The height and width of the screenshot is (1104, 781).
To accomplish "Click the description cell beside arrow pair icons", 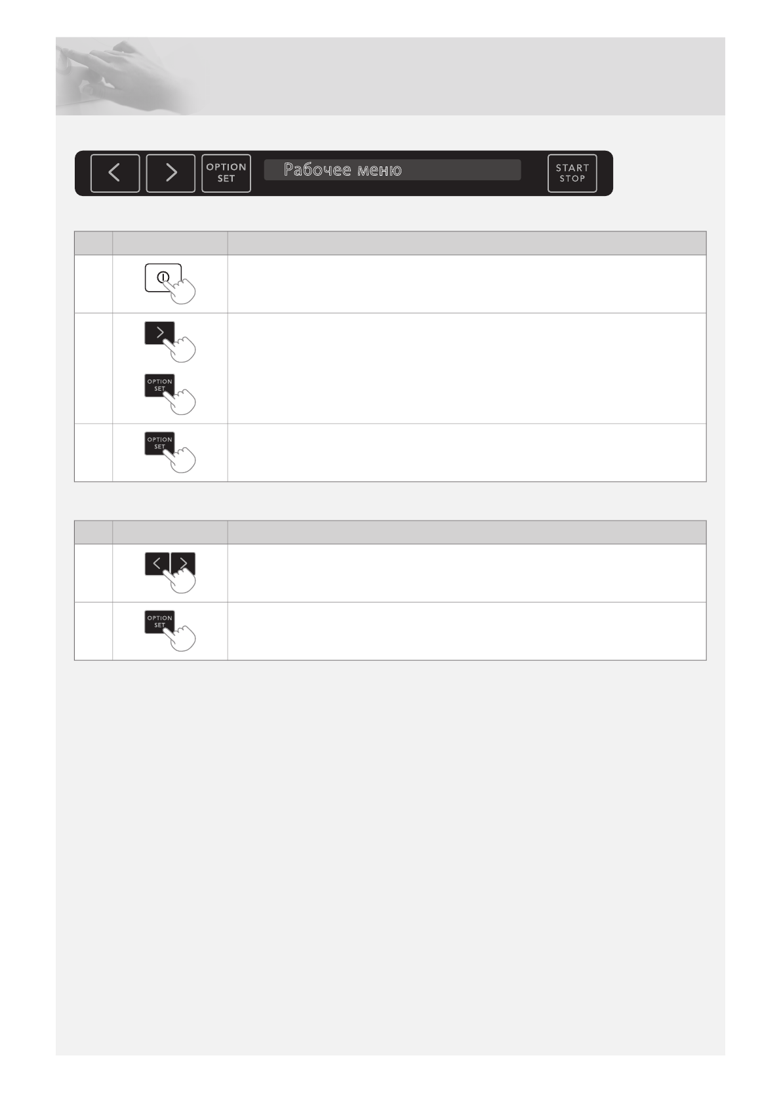I will [467, 573].
